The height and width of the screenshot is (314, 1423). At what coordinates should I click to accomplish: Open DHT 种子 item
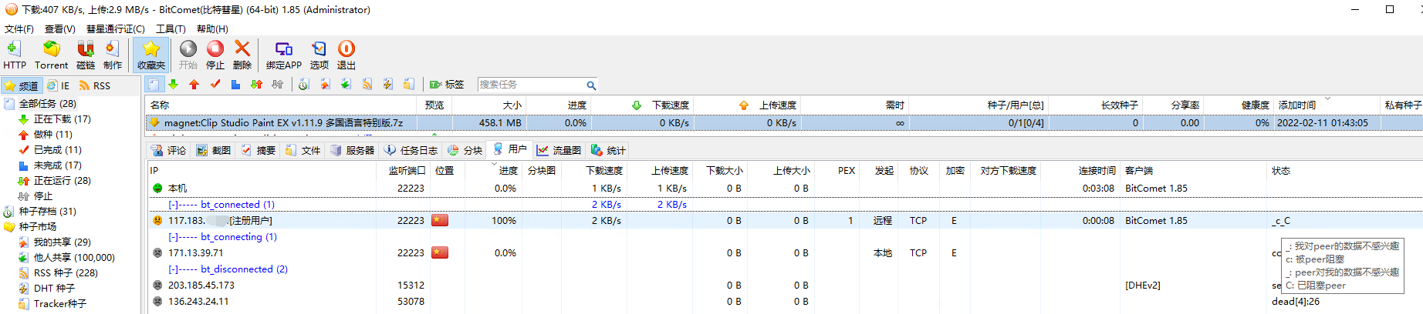pyautogui.click(x=54, y=288)
